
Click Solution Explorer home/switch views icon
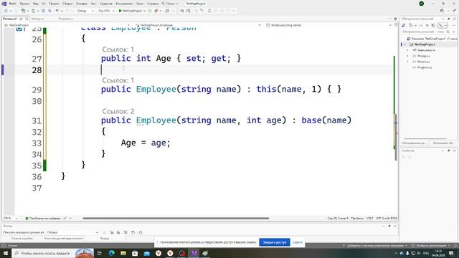(404, 26)
